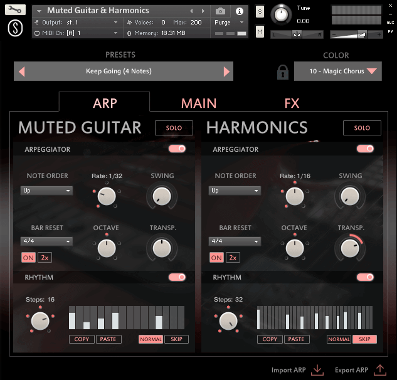
Task: Open the Color Magic Chorus dropdown
Action: [x=337, y=71]
